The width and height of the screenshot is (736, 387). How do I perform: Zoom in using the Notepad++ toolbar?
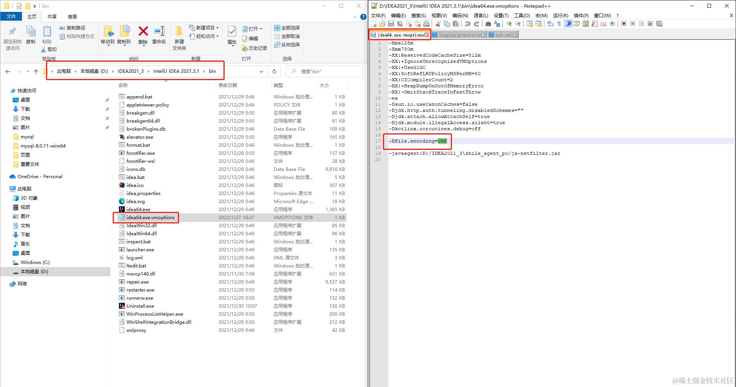coord(509,24)
